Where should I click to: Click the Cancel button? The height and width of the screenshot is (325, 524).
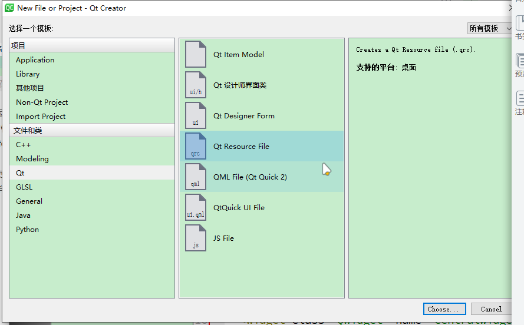[491, 309]
